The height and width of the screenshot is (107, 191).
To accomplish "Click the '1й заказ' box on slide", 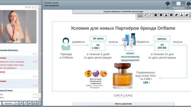I will tap(98, 39).
